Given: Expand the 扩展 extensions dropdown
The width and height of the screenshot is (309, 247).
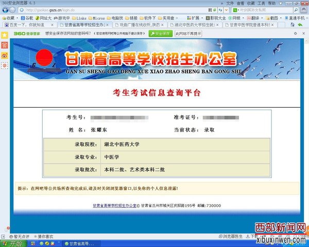Looking at the screenshot, I should 195,17.
